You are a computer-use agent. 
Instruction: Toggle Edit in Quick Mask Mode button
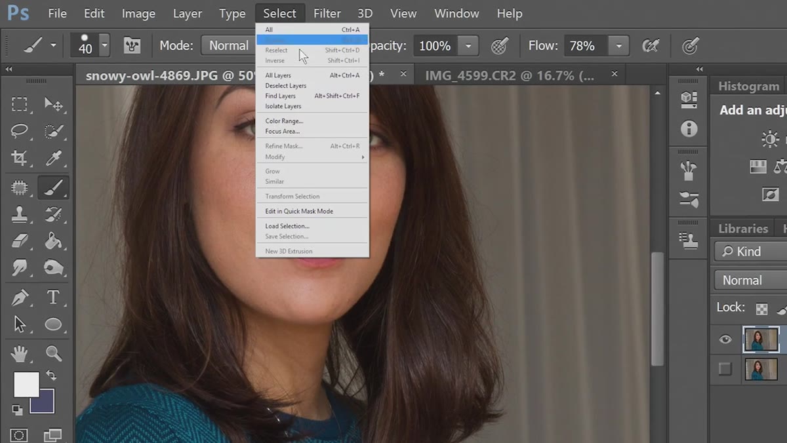19,435
